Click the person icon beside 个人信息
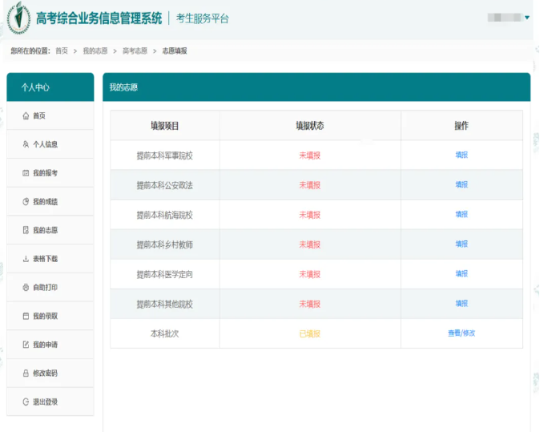The image size is (552, 432). tap(26, 145)
